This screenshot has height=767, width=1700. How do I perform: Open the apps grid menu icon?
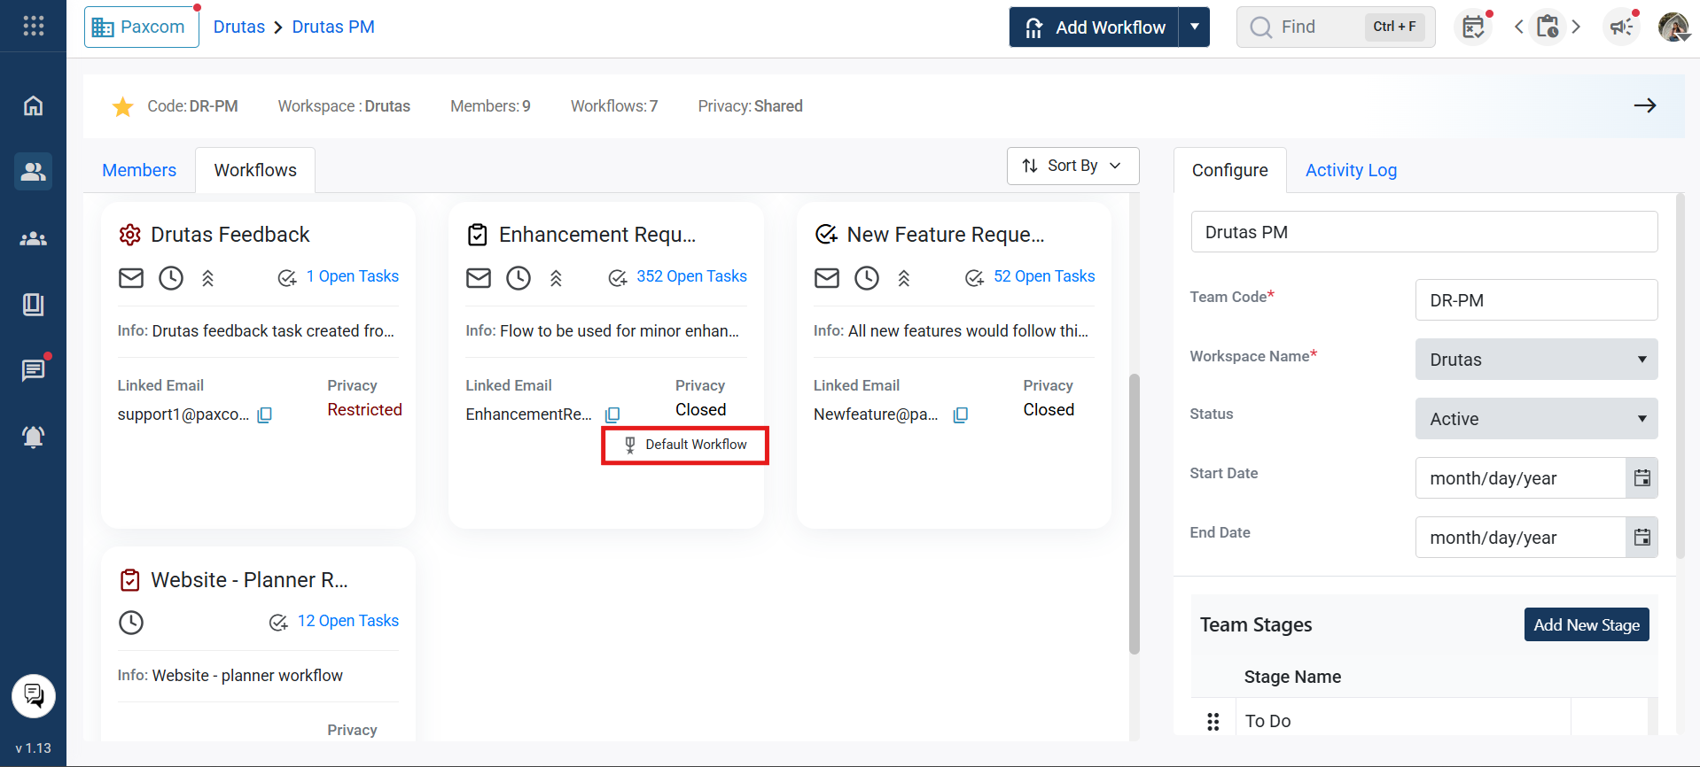(x=33, y=26)
